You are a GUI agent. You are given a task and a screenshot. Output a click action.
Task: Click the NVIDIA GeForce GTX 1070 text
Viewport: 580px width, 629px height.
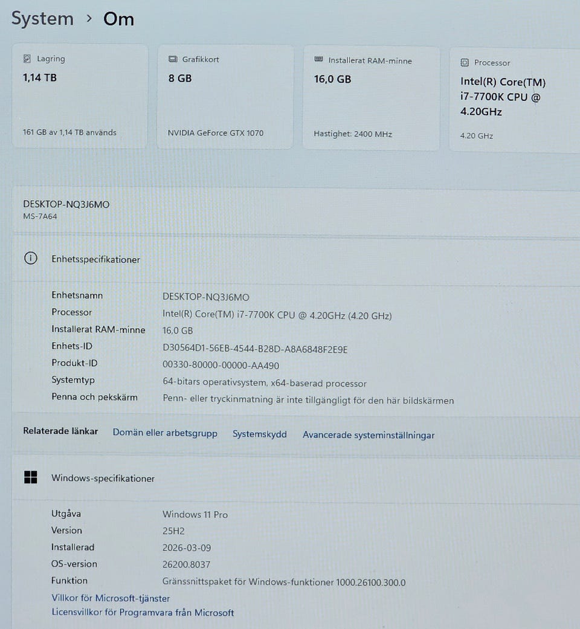(216, 133)
